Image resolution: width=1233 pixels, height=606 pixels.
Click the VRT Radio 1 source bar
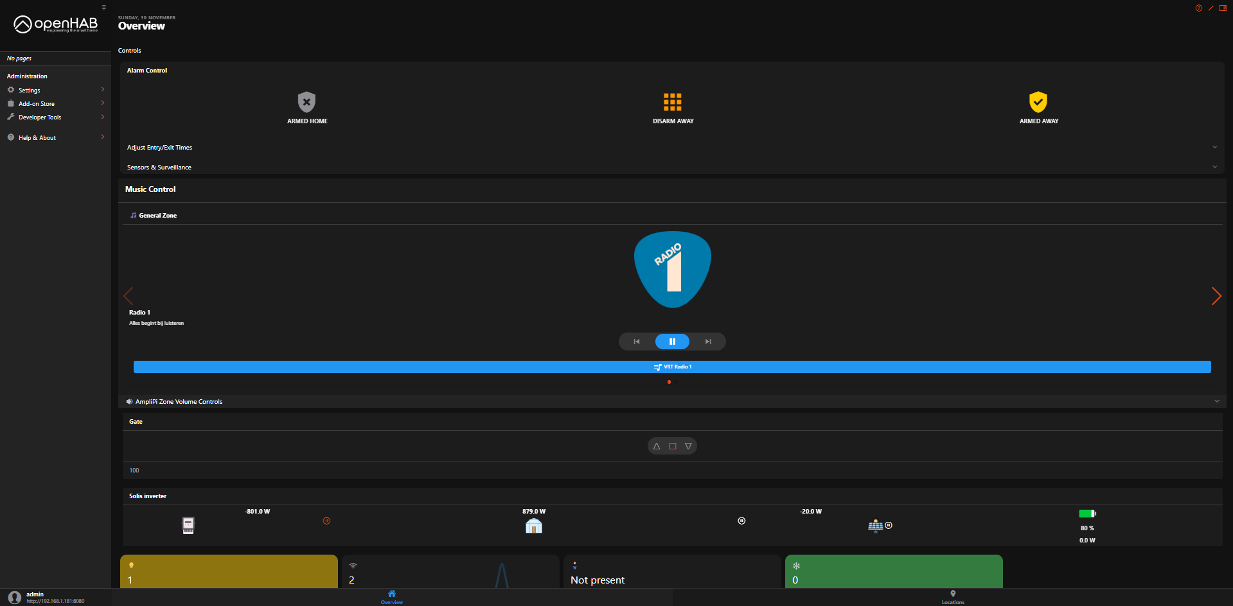672,367
